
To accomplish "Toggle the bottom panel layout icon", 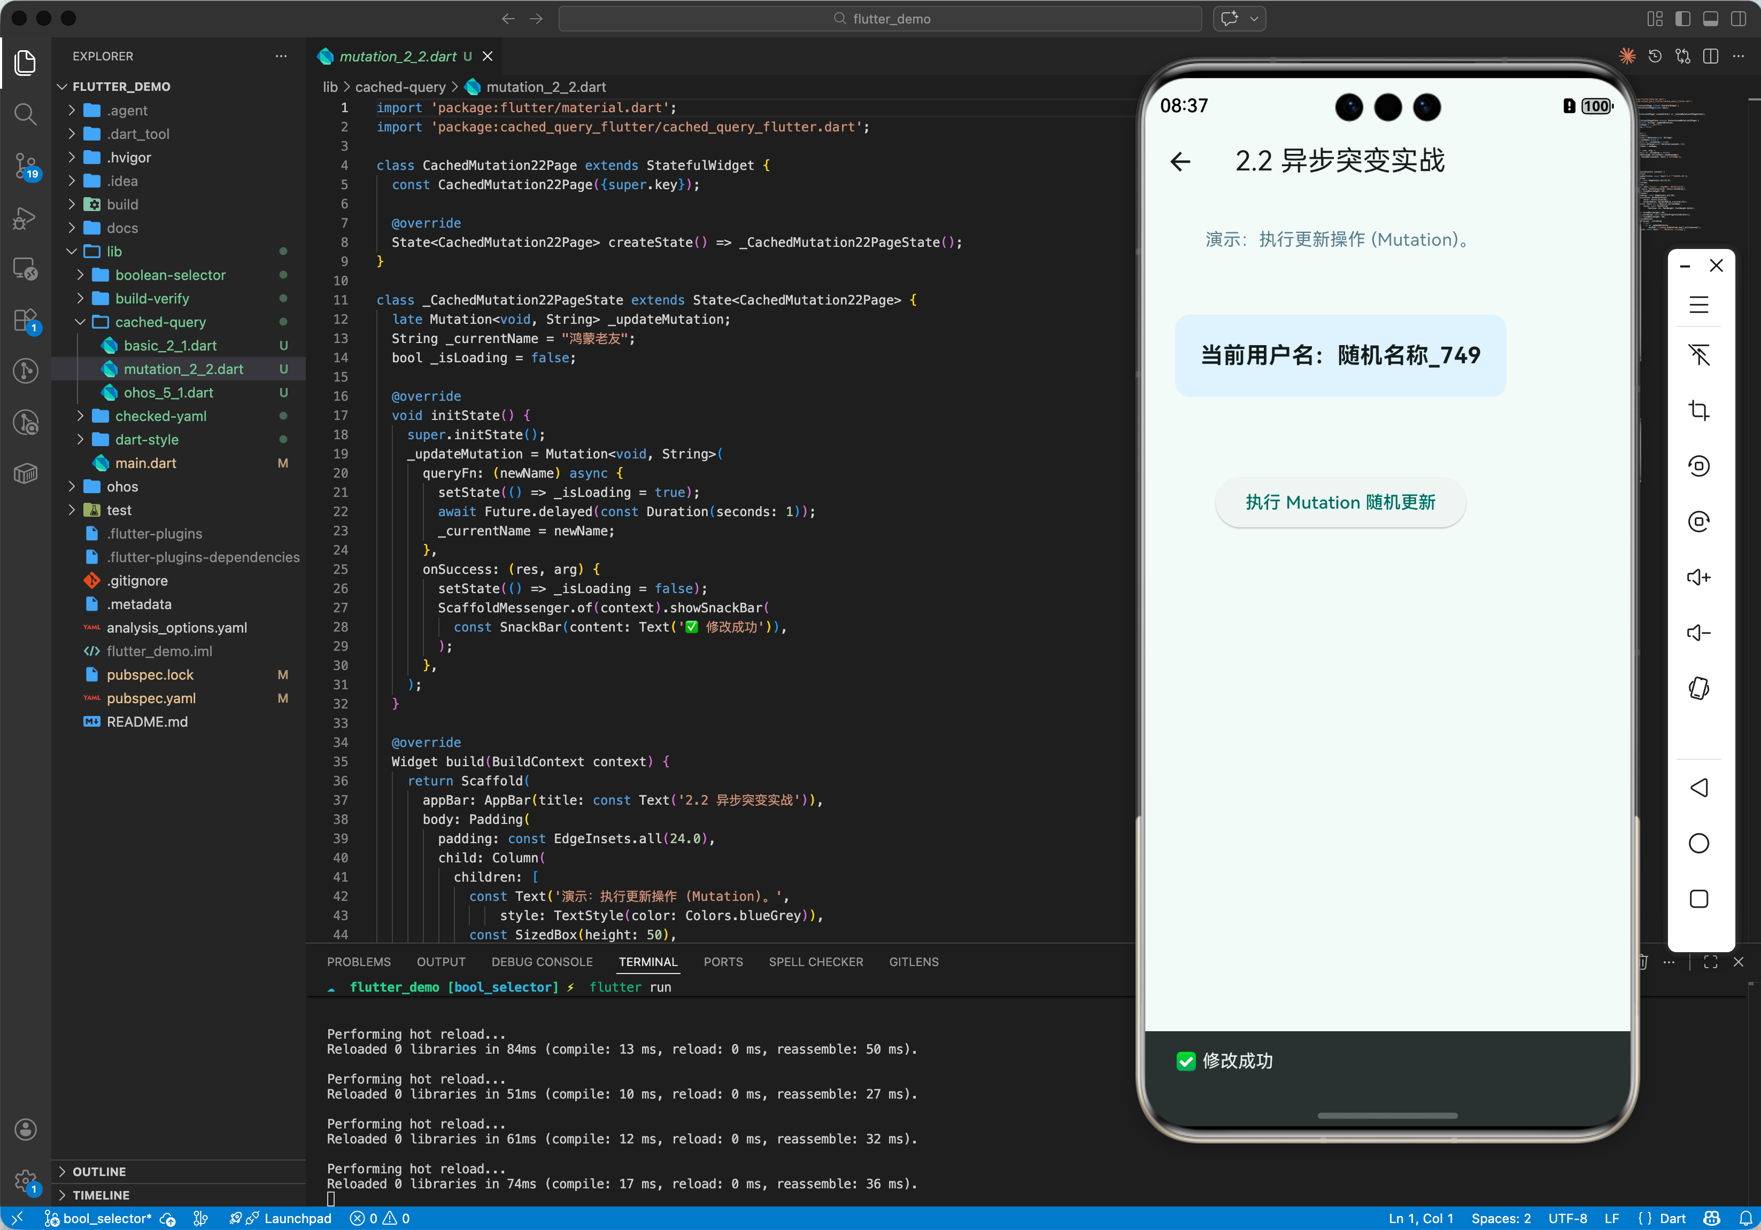I will tap(1710, 18).
